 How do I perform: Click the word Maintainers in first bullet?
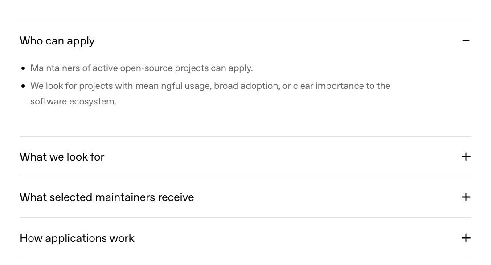coord(55,68)
